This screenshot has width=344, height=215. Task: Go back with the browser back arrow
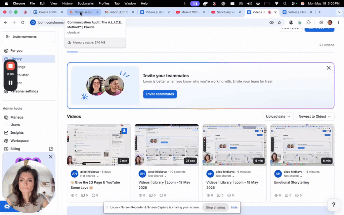5,23
